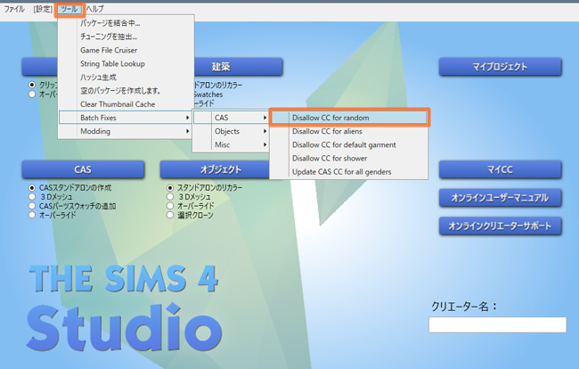Expand the Modding submenu
The height and width of the screenshot is (369, 579).
(x=126, y=131)
